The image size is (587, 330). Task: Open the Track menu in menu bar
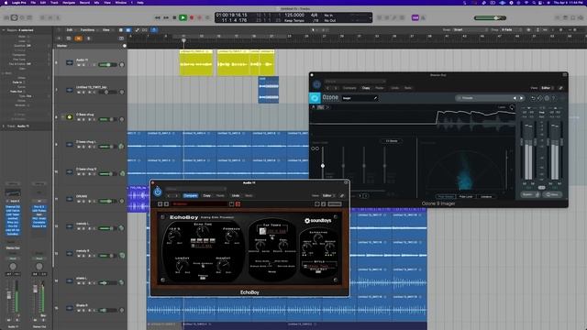[54, 3]
